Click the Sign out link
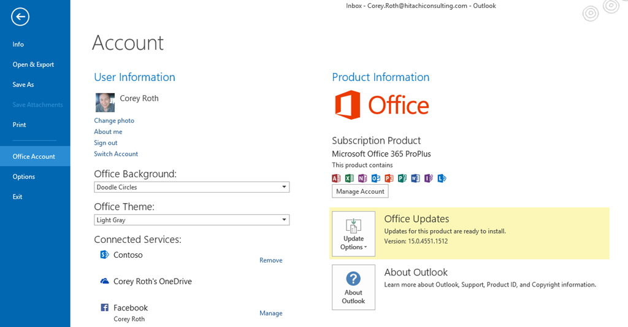This screenshot has height=327, width=628. [105, 143]
